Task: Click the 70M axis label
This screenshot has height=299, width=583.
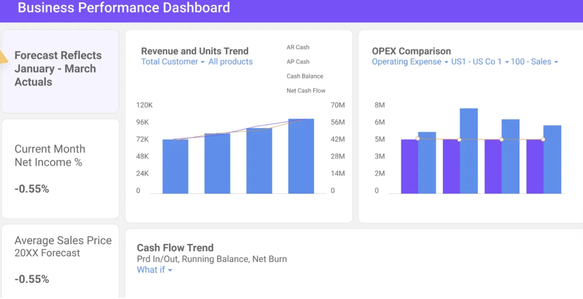Action: [x=337, y=105]
